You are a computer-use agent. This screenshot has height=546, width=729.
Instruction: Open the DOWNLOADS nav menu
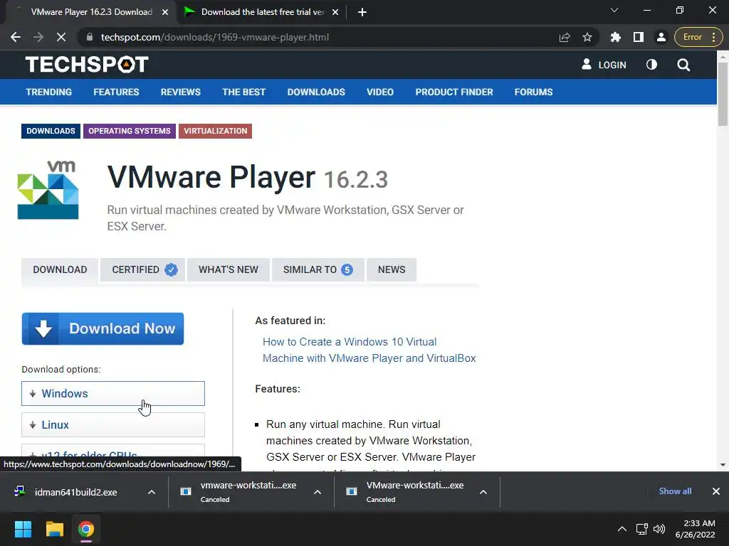(316, 92)
